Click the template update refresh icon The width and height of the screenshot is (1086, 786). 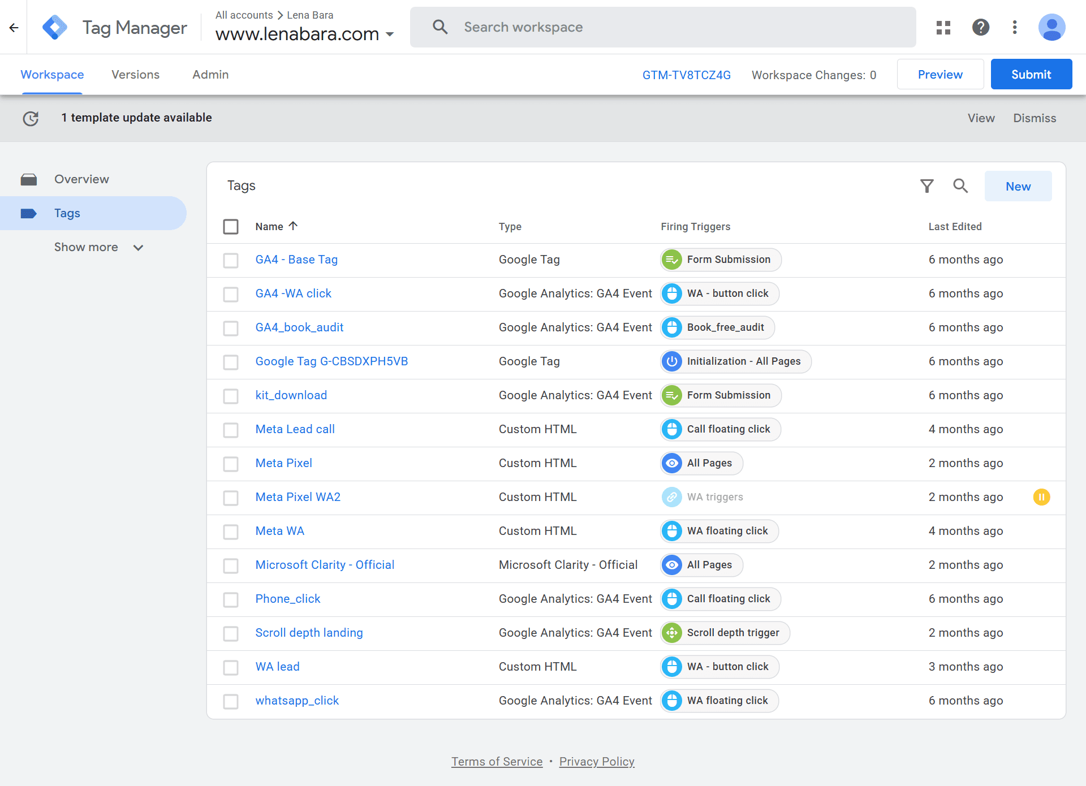pos(31,118)
